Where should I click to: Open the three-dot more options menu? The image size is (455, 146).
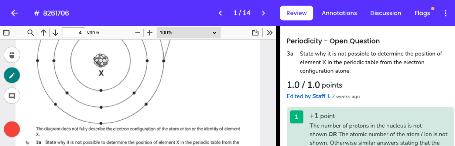pyautogui.click(x=445, y=13)
